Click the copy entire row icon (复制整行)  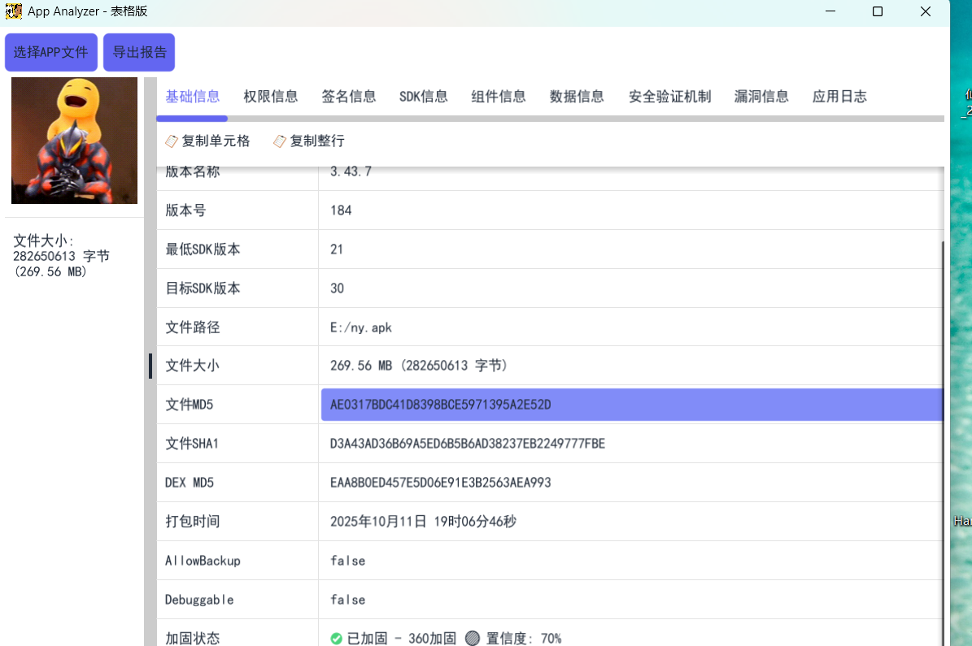pyautogui.click(x=280, y=141)
